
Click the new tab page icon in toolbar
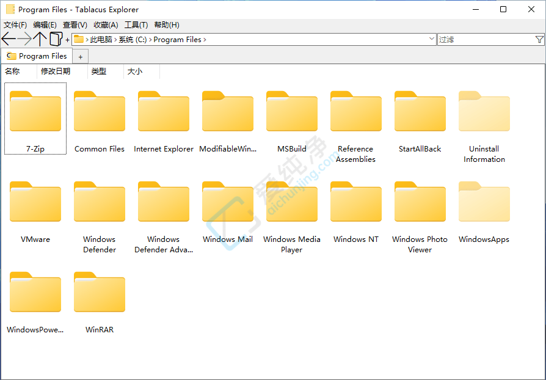click(x=56, y=39)
